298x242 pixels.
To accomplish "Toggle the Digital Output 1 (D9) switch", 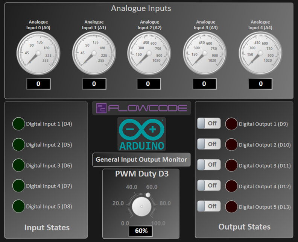I will pos(209,123).
